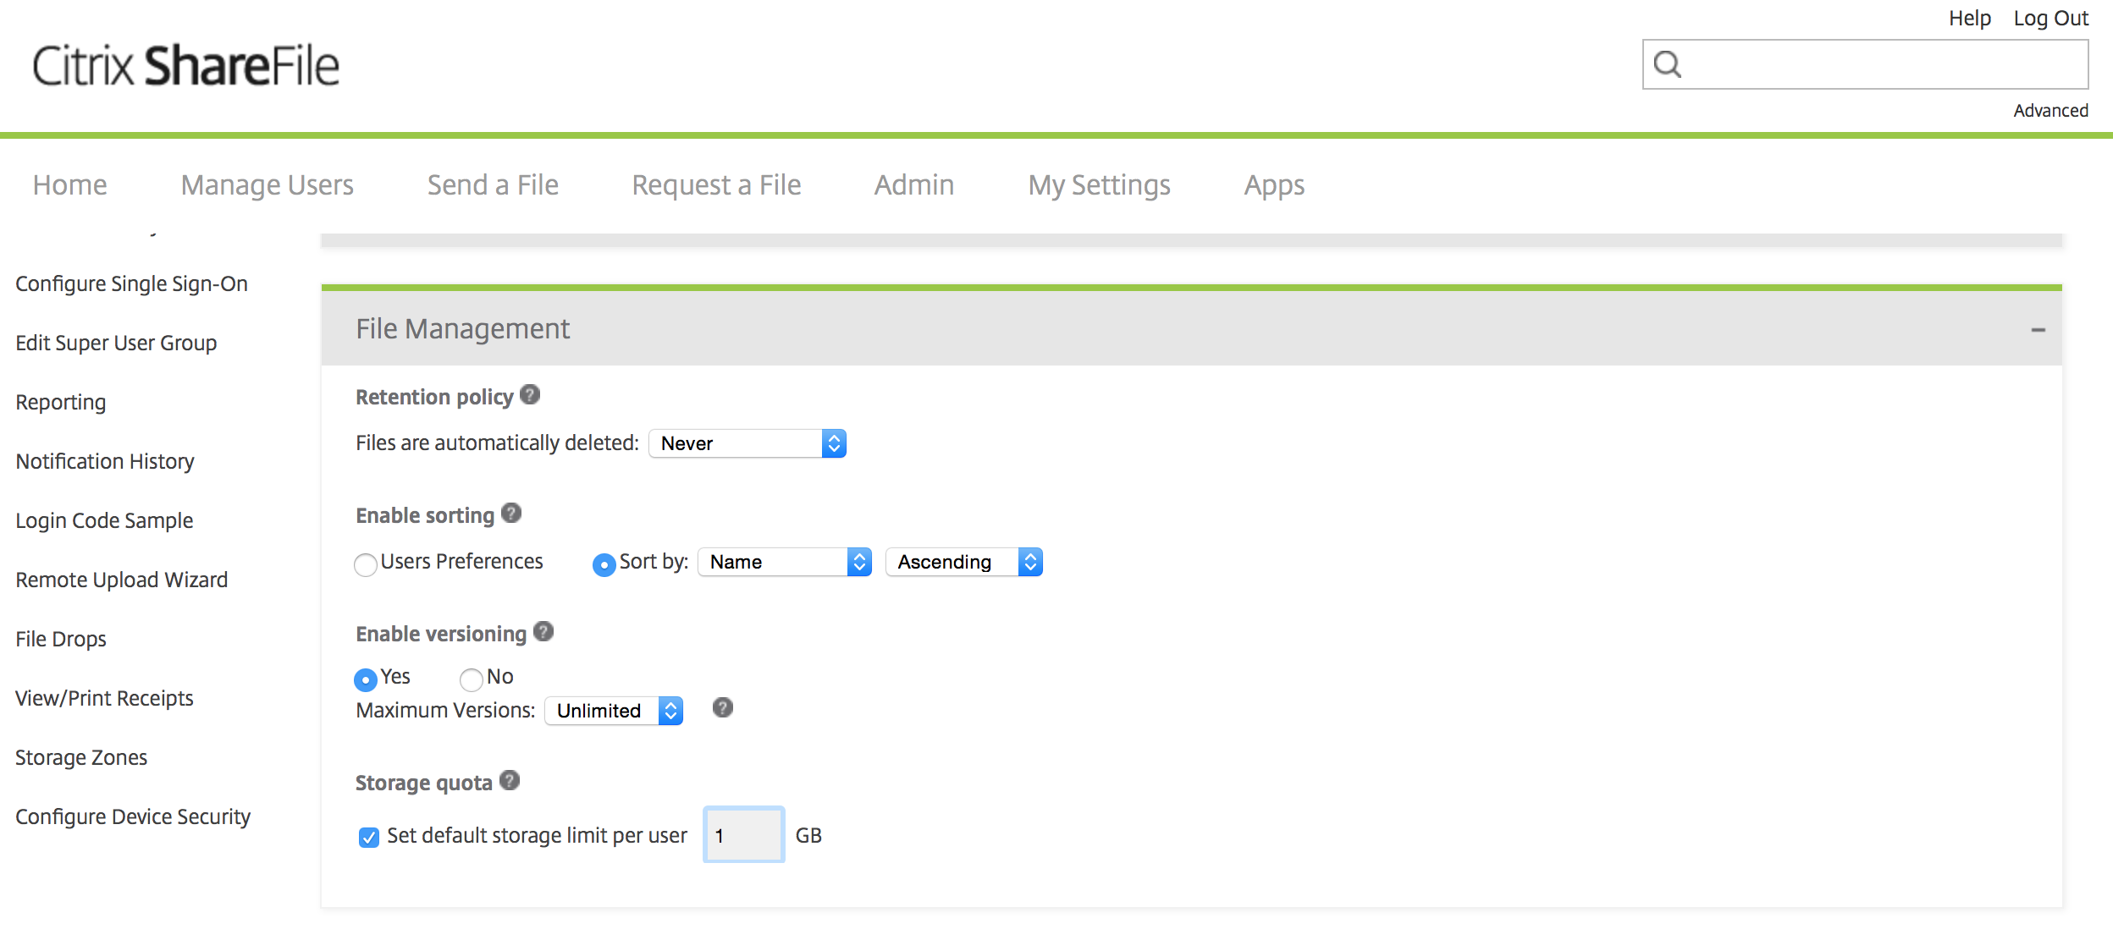Click help icon next to Retention policy
2113x929 pixels.
coord(530,395)
